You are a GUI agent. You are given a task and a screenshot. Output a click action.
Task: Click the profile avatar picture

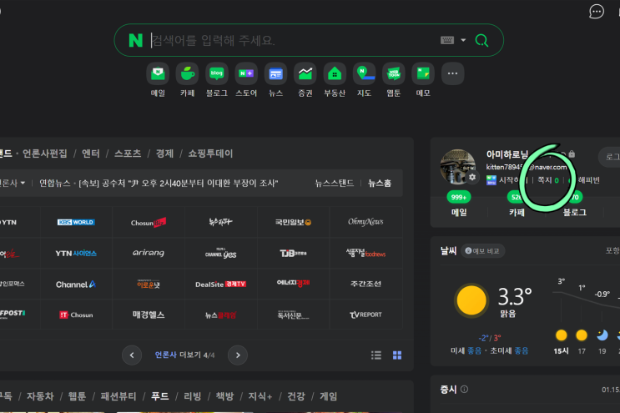coord(458,166)
